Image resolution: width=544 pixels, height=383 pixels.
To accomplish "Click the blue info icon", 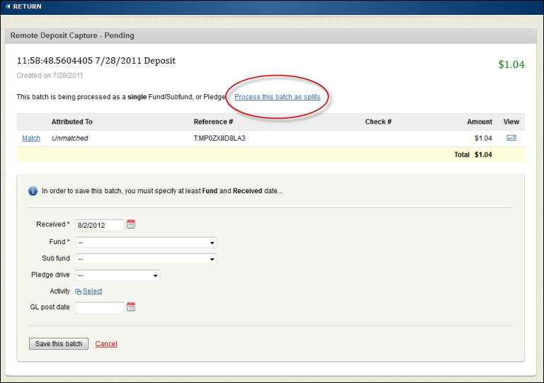I will click(x=33, y=190).
